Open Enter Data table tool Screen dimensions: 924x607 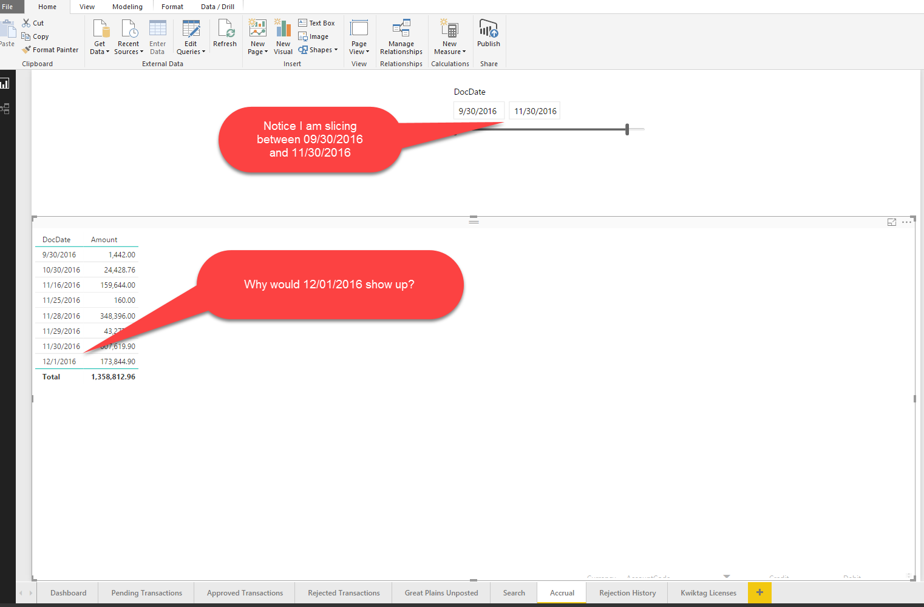(x=157, y=37)
